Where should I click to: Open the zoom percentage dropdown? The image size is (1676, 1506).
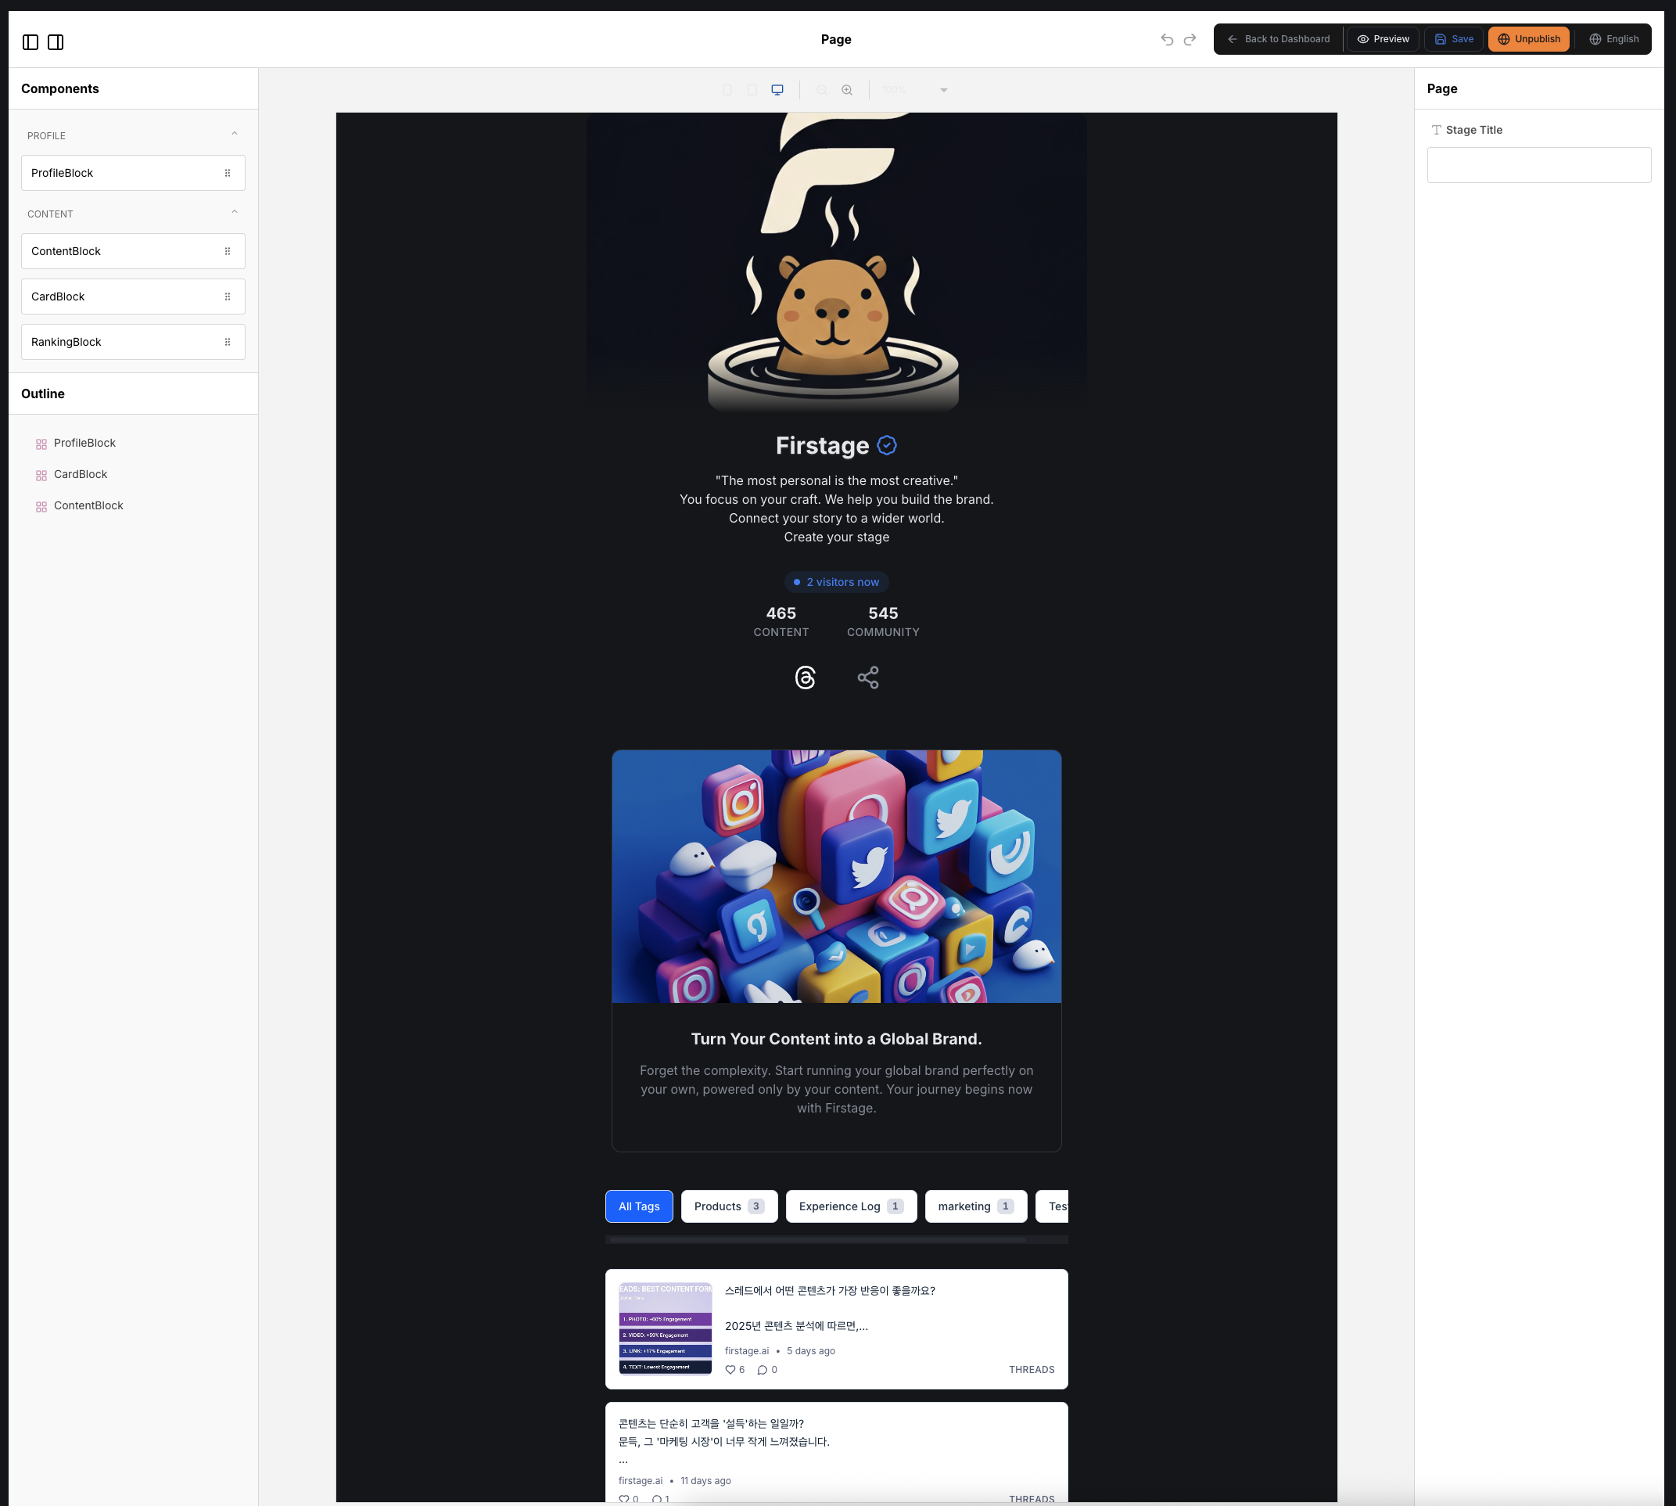point(943,89)
